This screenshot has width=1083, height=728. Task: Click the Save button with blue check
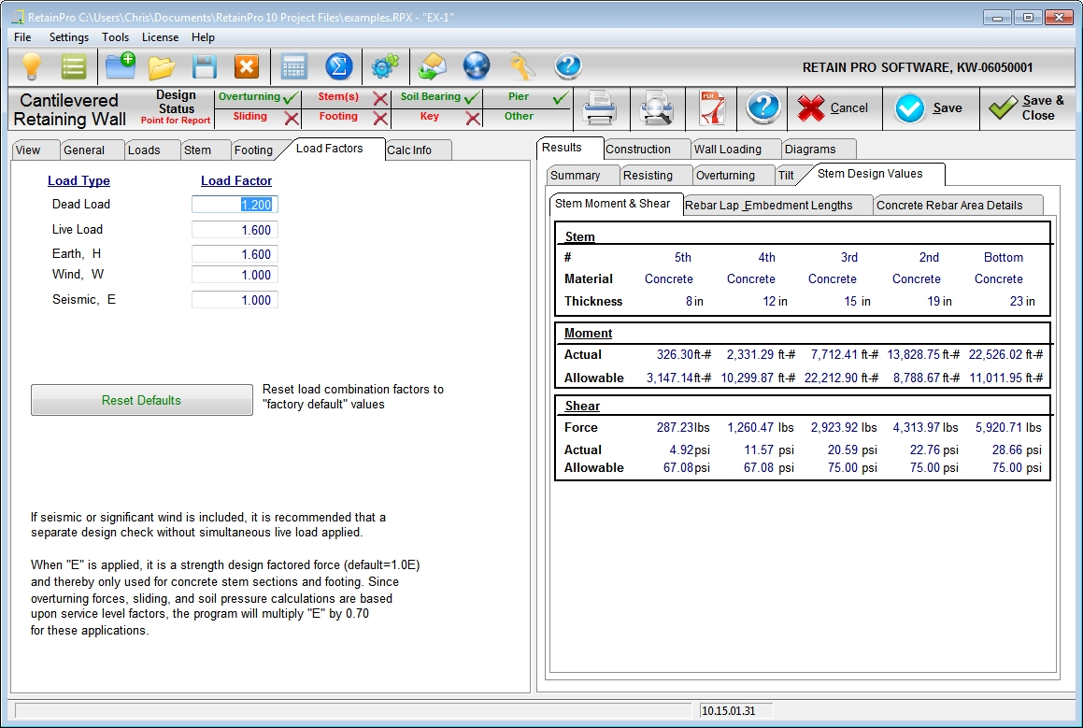click(x=931, y=108)
